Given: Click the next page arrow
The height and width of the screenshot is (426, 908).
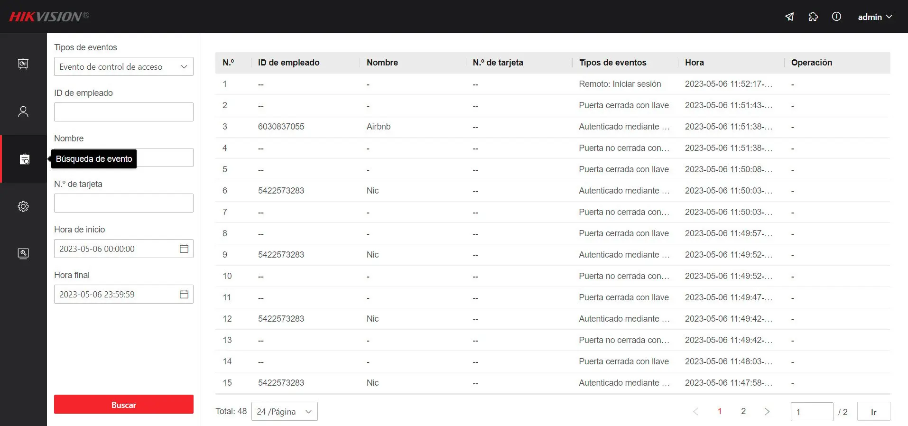Looking at the screenshot, I should [x=767, y=411].
